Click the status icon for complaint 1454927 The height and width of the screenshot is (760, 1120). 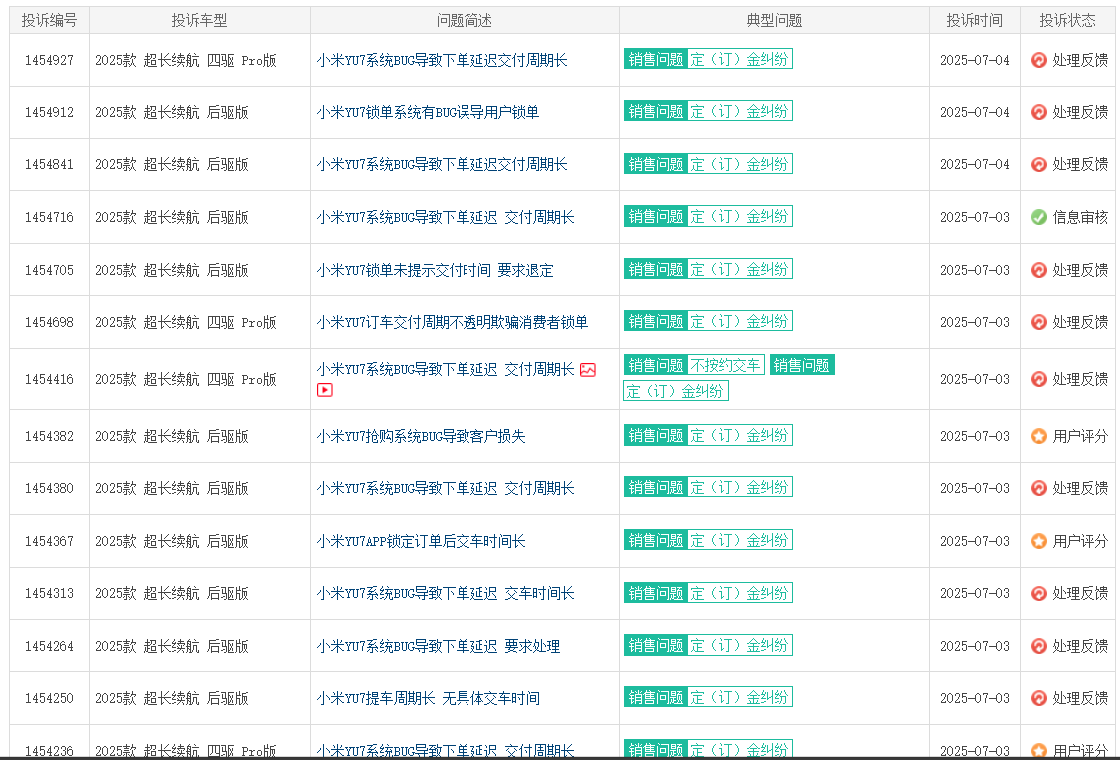[x=1039, y=60]
